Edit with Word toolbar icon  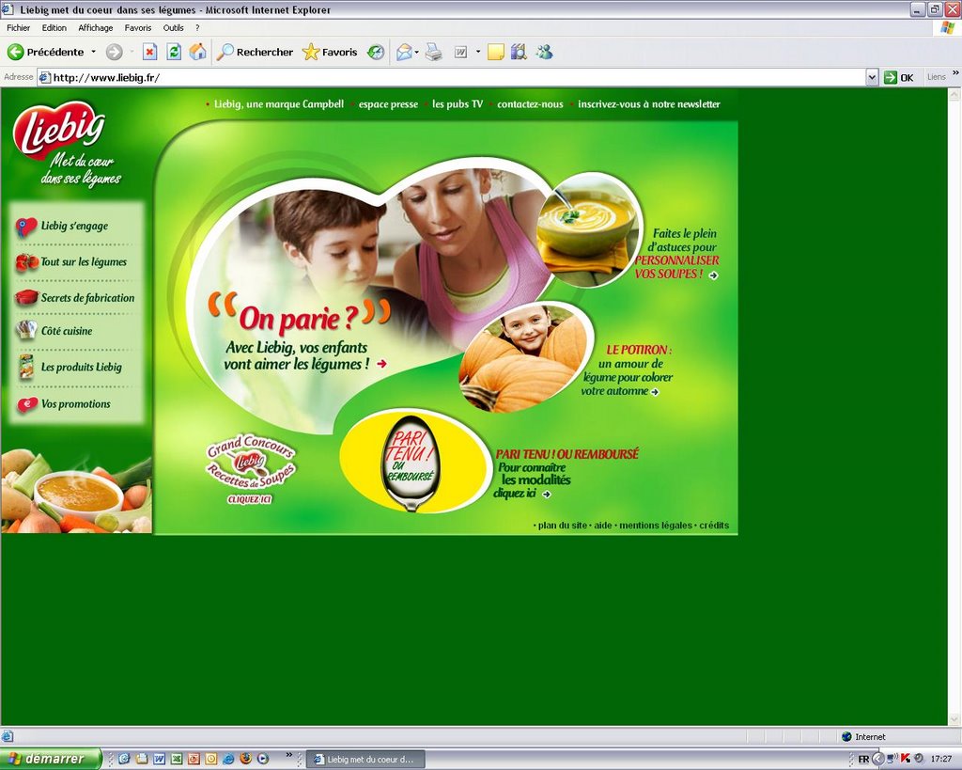(x=460, y=53)
